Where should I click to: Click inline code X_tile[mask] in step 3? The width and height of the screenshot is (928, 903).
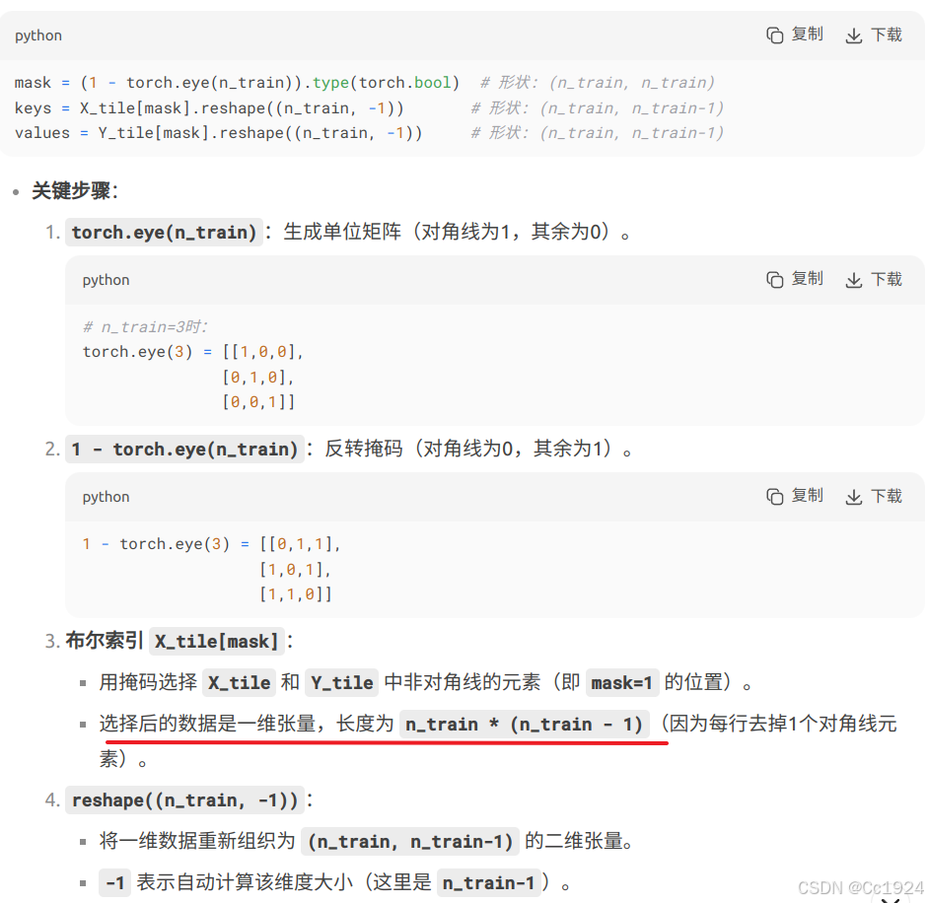[217, 642]
